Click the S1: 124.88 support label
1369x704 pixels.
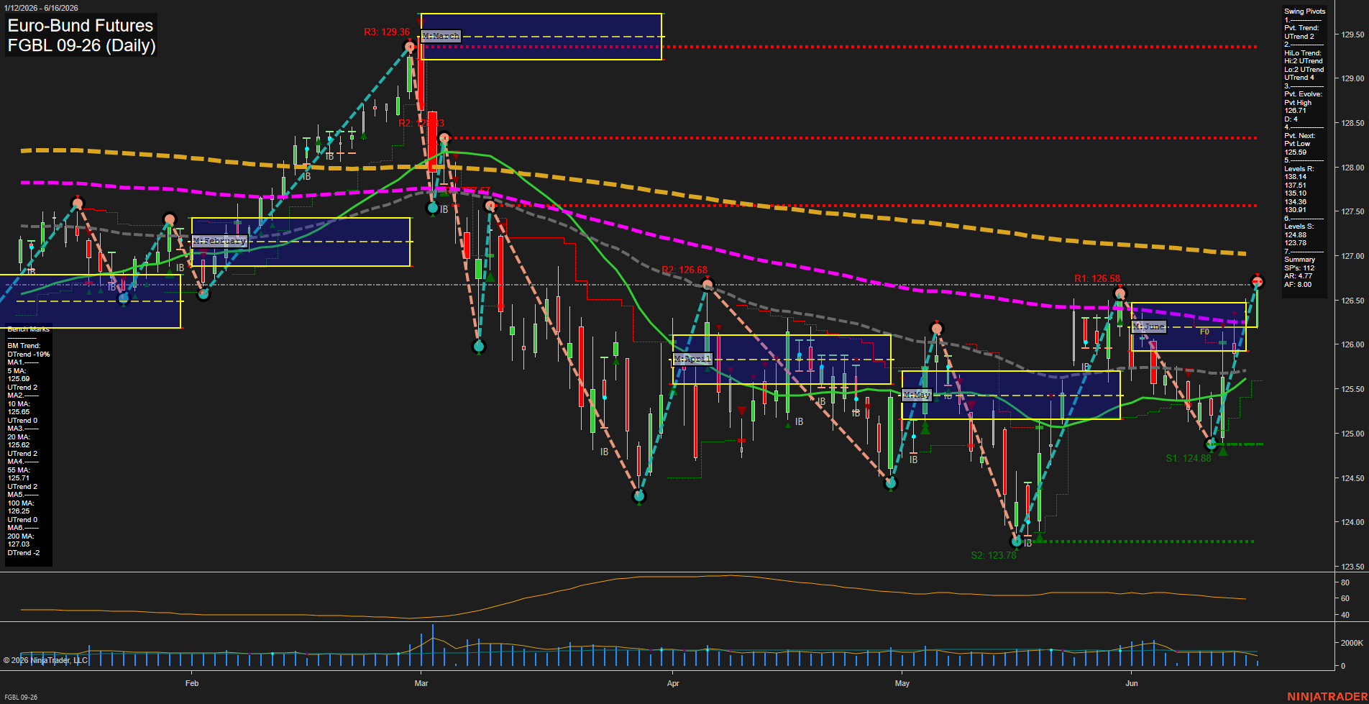tap(1189, 458)
